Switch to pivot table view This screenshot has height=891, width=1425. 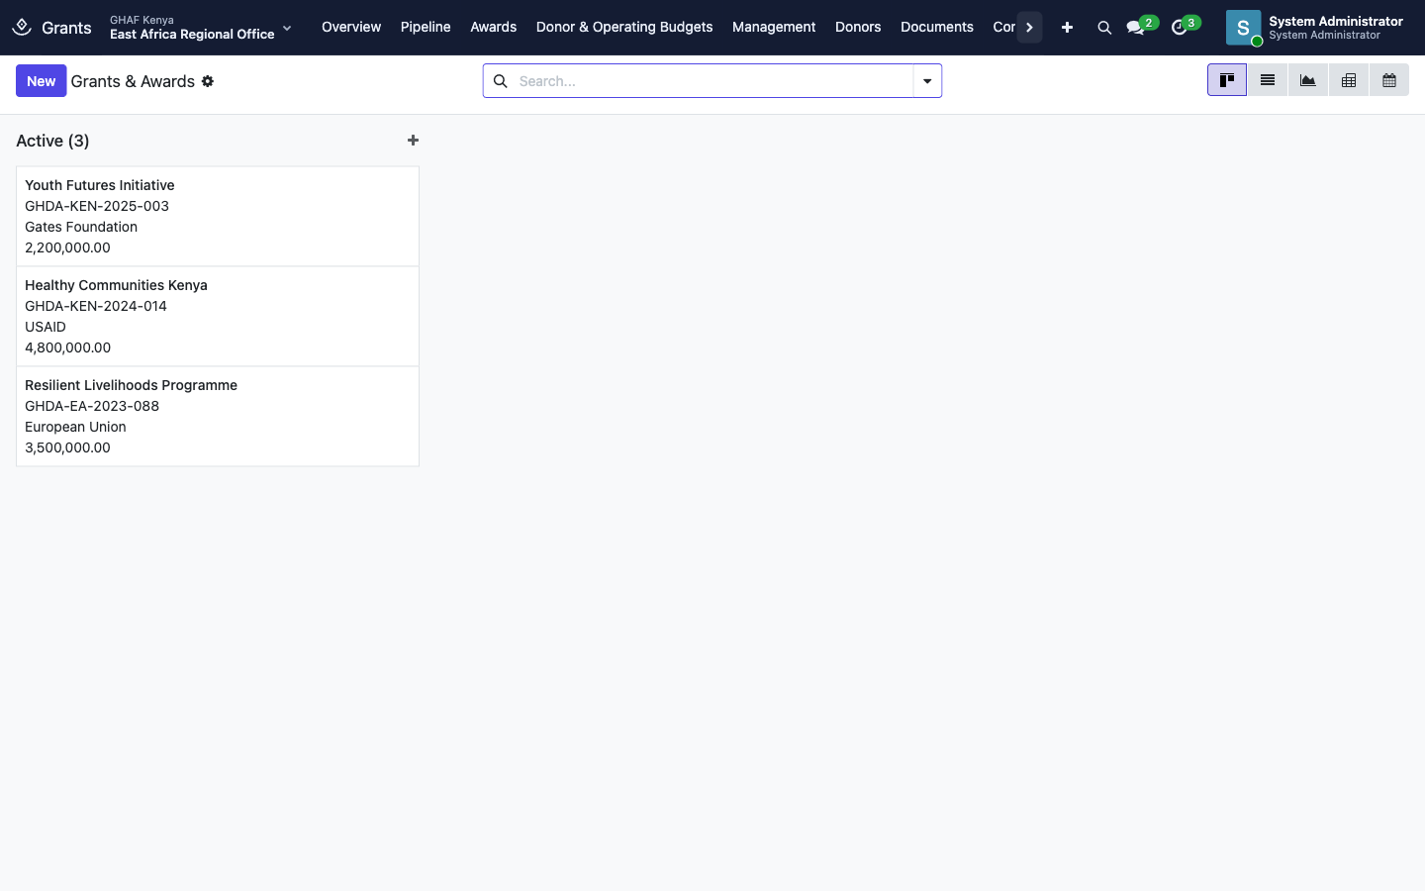1349,80
